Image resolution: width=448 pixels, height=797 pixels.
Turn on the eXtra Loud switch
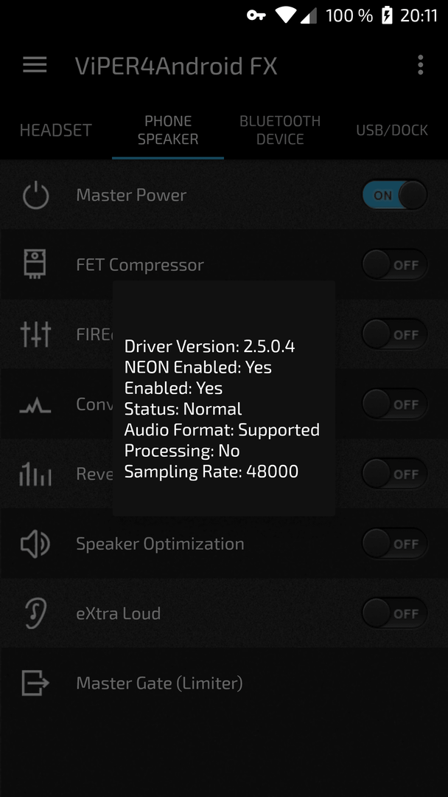tap(394, 613)
